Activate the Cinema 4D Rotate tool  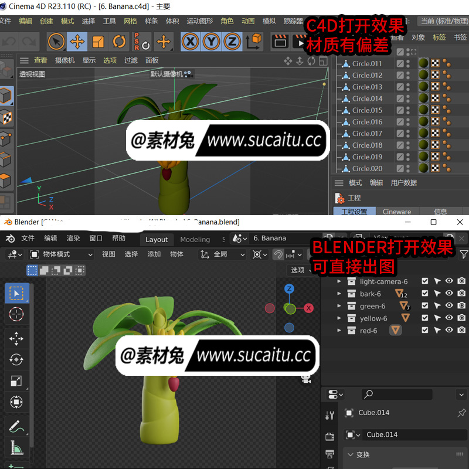(x=119, y=42)
